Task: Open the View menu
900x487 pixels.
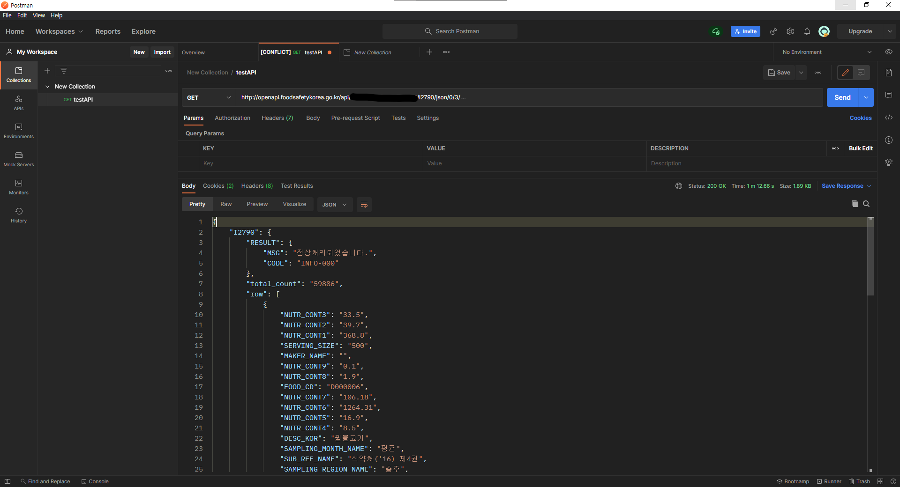Action: [x=38, y=15]
